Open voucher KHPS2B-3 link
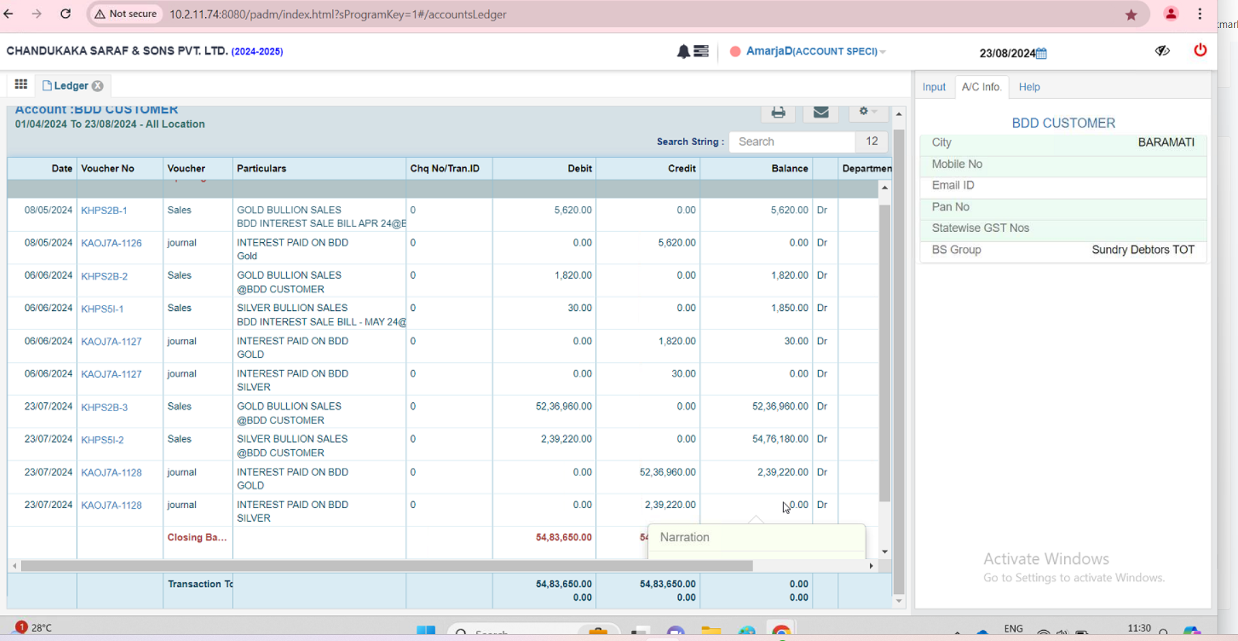 [x=104, y=407]
